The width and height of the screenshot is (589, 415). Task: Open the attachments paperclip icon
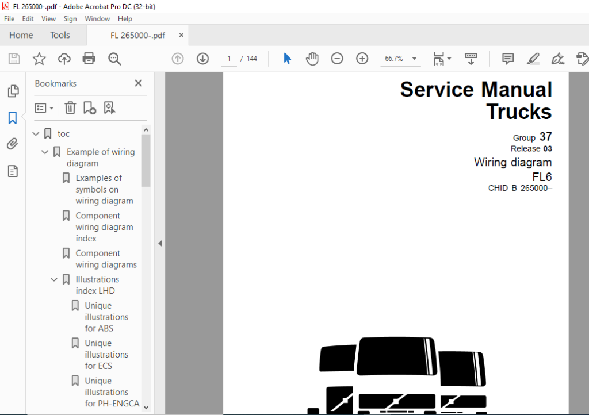tap(13, 144)
